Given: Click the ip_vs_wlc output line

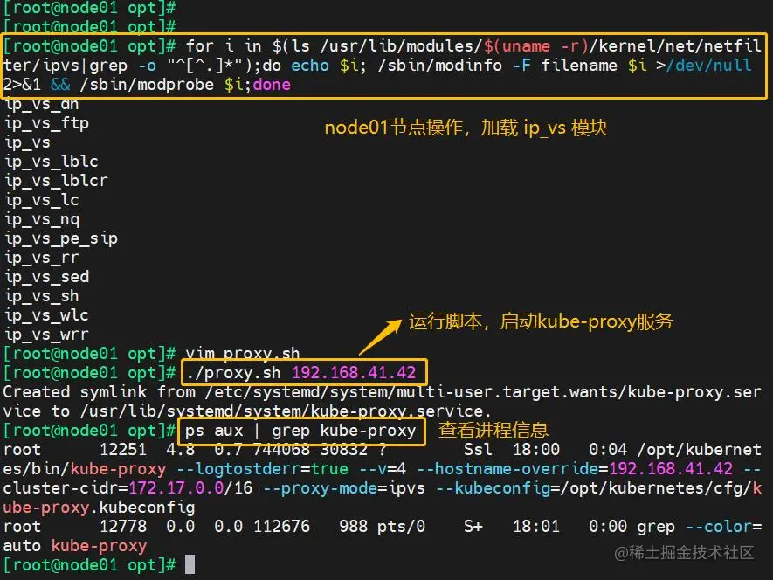Looking at the screenshot, I should 46,315.
